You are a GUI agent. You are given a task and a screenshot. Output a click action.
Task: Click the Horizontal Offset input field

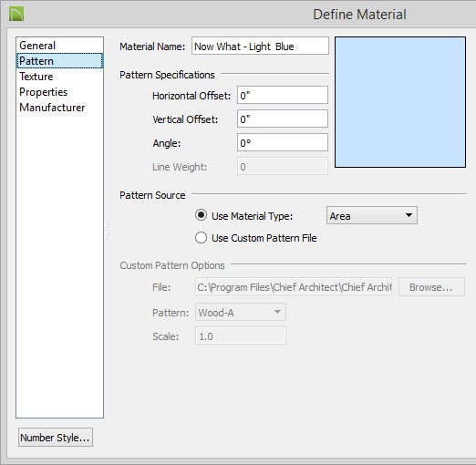(x=283, y=95)
